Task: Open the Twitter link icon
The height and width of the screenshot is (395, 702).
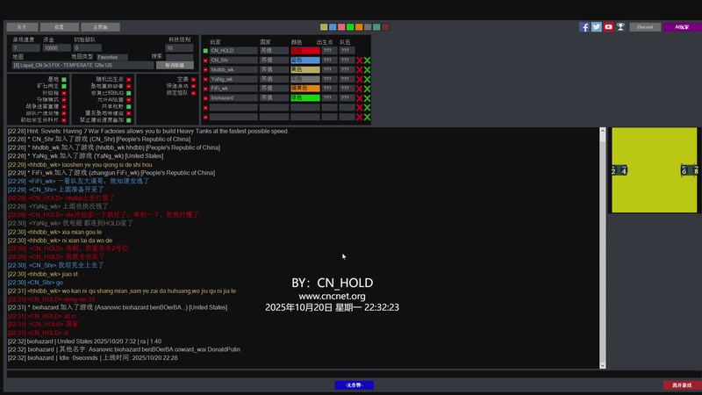Action: [596, 27]
